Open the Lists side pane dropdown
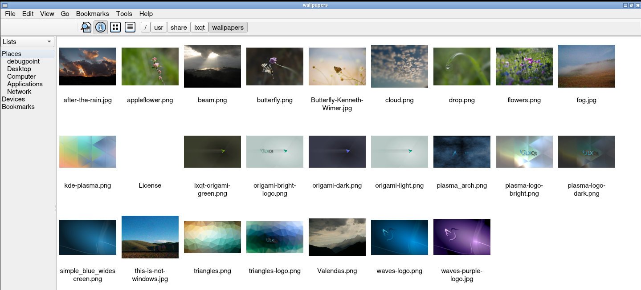Screen dimensions: 641x290 coord(27,42)
